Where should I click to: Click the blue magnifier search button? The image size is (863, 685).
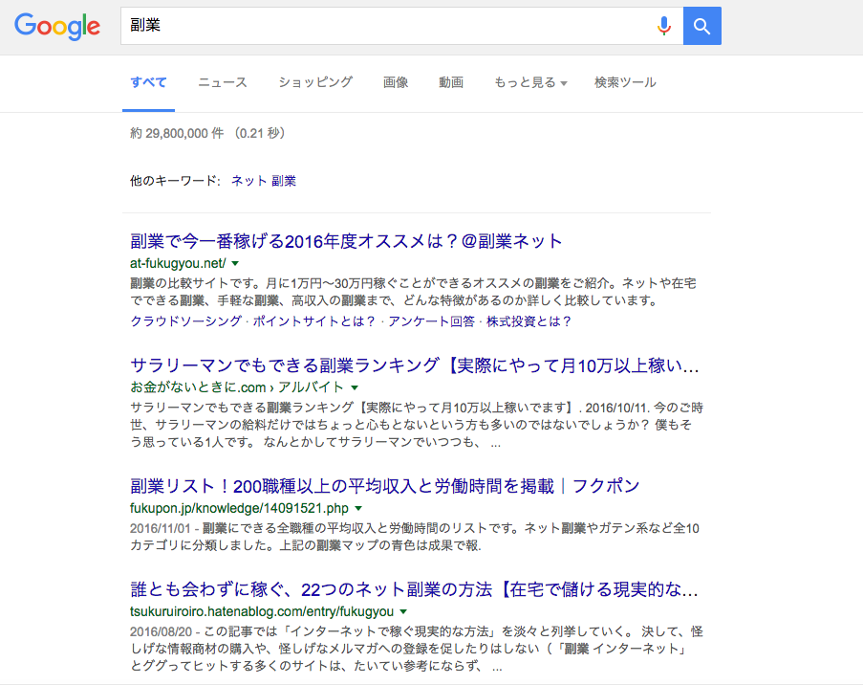(x=701, y=26)
